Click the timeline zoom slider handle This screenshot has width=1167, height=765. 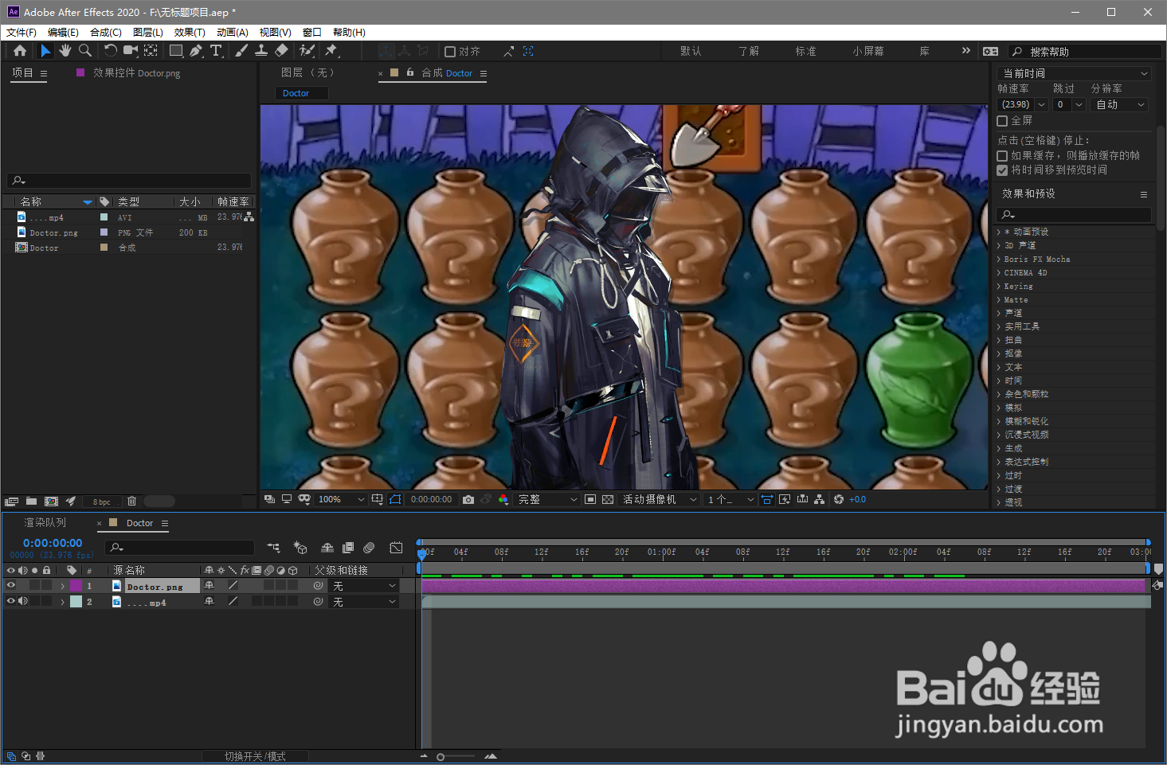click(441, 757)
